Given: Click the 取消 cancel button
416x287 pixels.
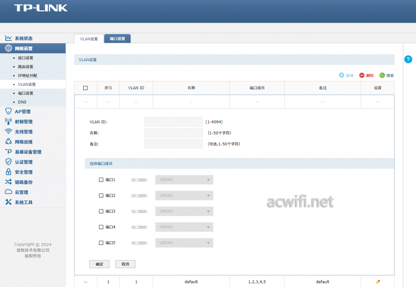Looking at the screenshot, I should [125, 264].
